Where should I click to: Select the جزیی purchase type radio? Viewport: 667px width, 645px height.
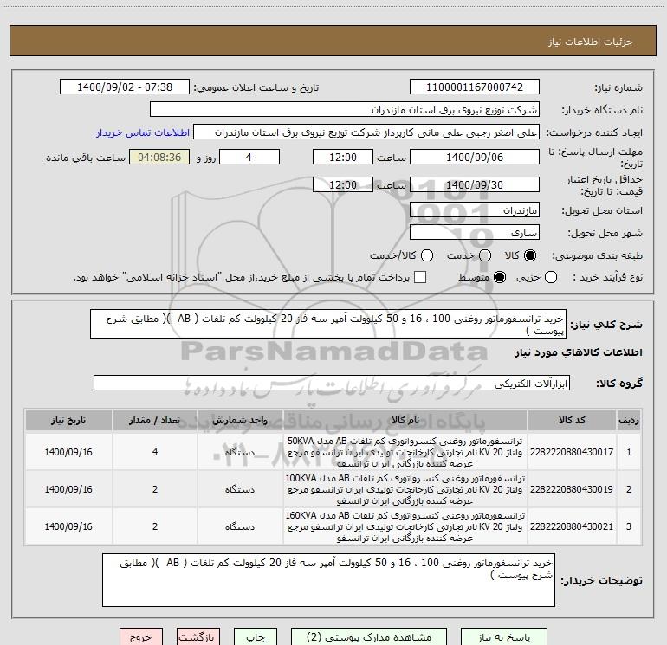(551, 277)
